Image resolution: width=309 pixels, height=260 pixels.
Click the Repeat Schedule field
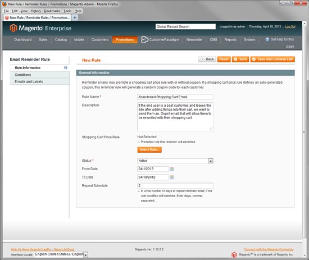pos(175,185)
